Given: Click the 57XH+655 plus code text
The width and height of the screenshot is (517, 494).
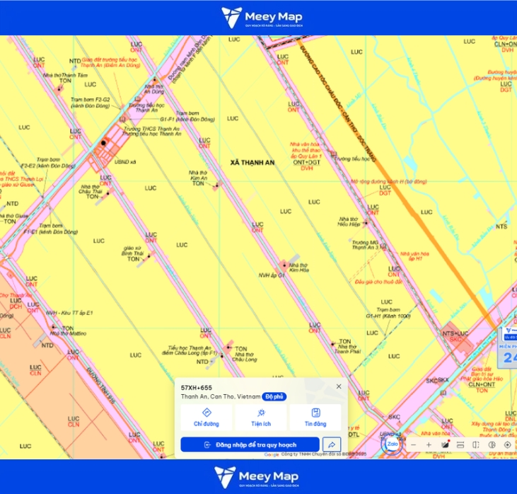Looking at the screenshot, I should point(197,388).
